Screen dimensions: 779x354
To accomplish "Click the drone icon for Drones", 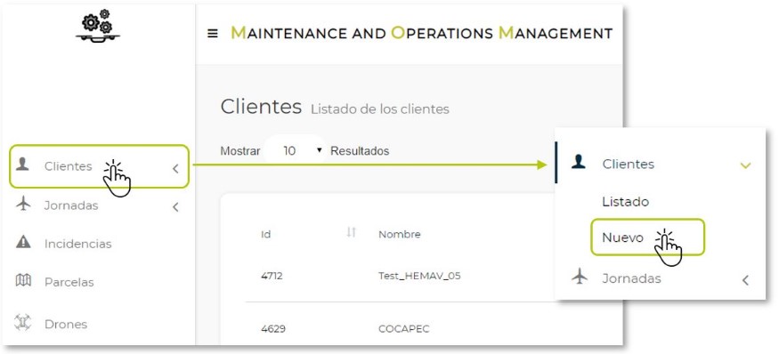I will [x=23, y=323].
